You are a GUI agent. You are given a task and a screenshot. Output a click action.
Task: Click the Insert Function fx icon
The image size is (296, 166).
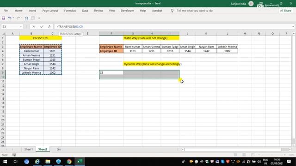(49, 27)
